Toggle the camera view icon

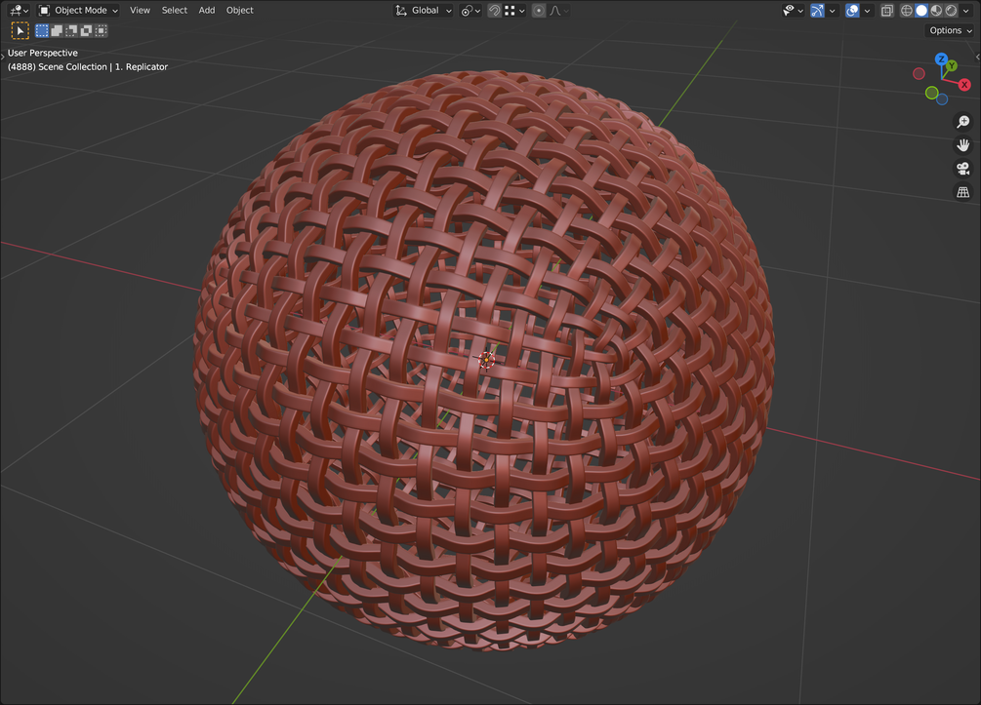click(x=962, y=168)
